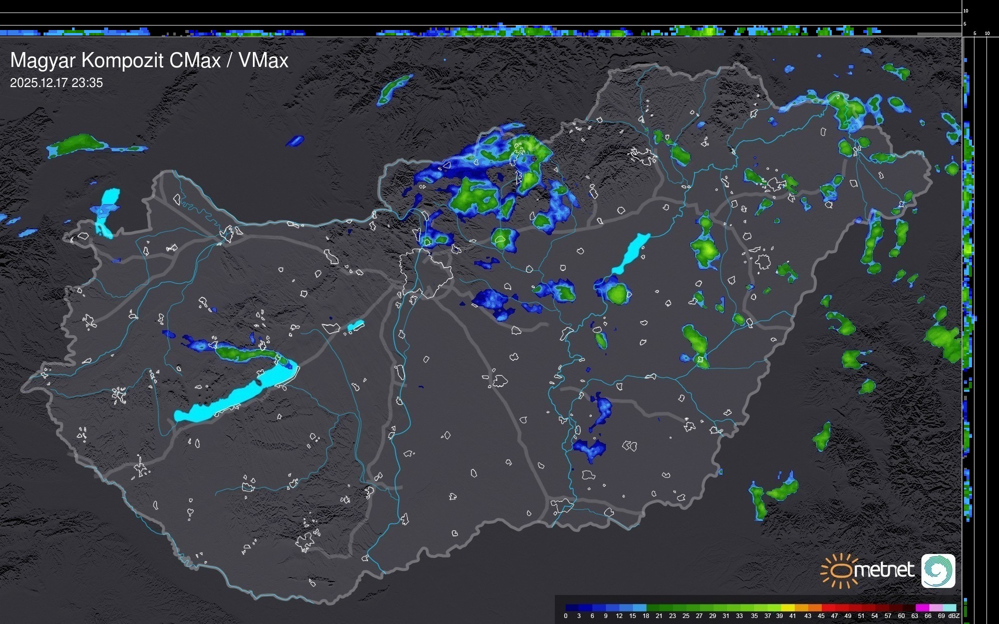Click the dark blue 0 dBZ legend swatch
Viewport: 999px width, 624px height.
pos(572,608)
